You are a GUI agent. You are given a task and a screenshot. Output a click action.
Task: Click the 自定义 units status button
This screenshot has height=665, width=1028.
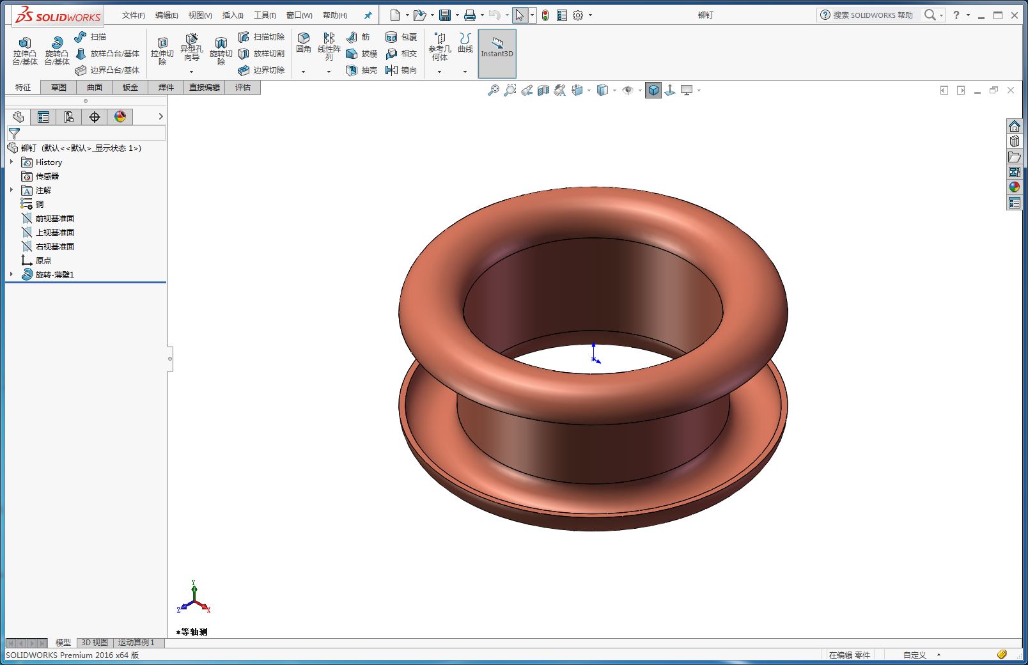[915, 655]
